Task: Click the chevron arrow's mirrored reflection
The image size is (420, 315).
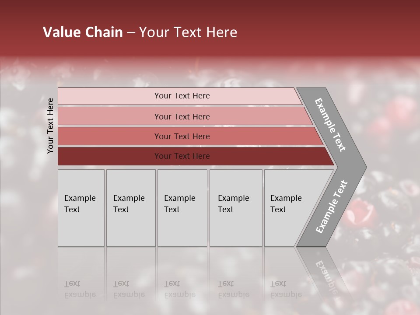Action: [326, 276]
